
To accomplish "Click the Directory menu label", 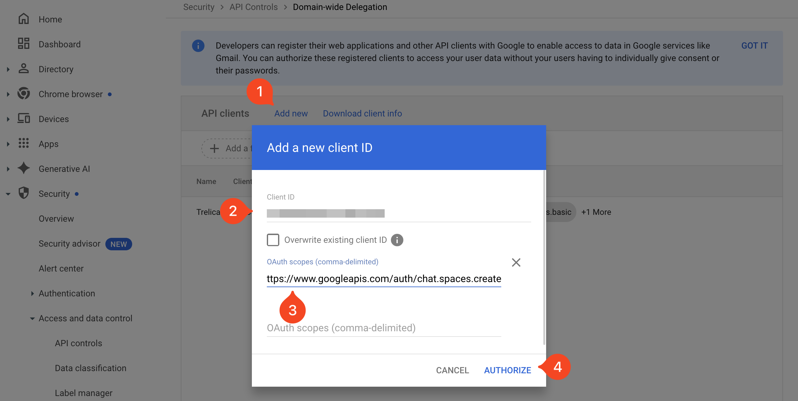I will (x=56, y=69).
